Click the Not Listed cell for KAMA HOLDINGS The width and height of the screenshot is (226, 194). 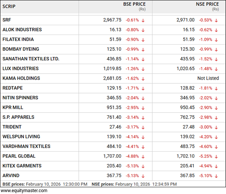[208, 78]
